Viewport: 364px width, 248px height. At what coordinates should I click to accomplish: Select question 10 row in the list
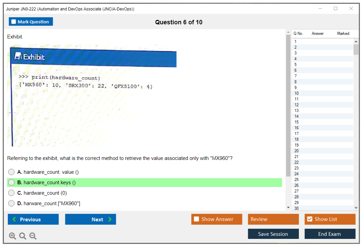322,93
